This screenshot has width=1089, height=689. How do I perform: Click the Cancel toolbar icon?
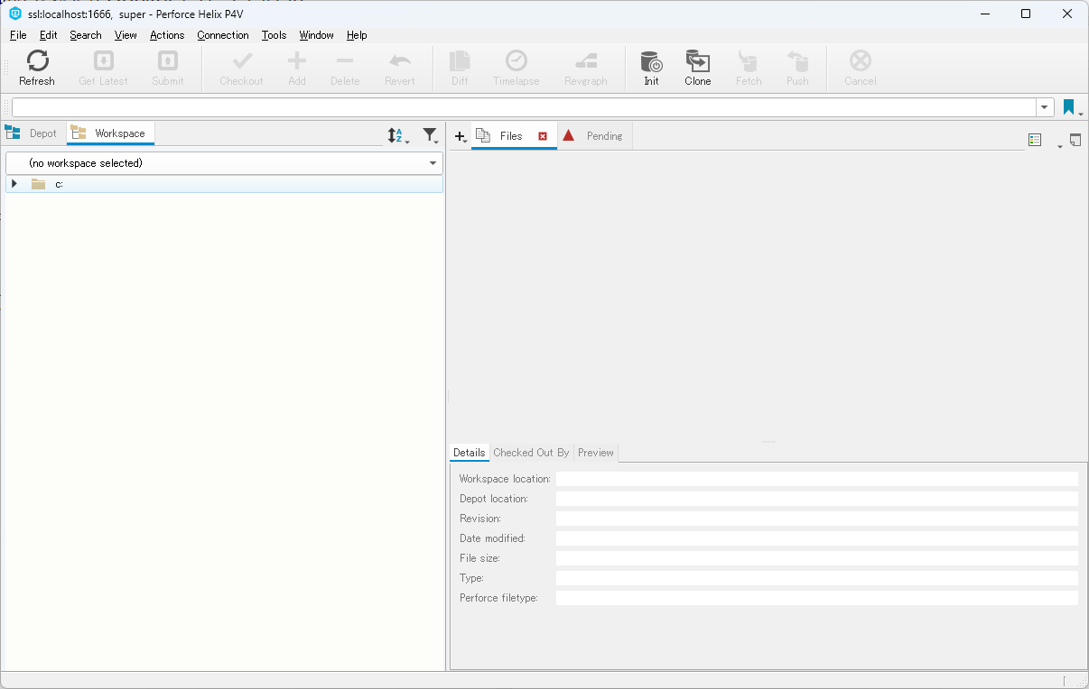(861, 60)
